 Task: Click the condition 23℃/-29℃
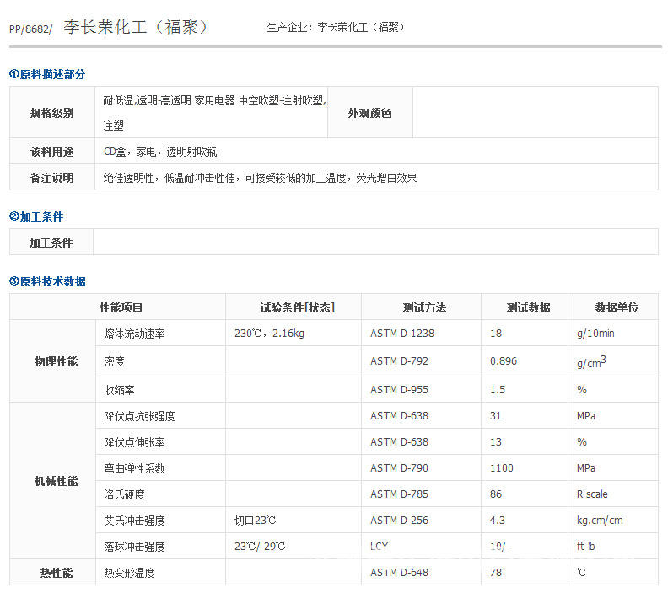click(x=260, y=546)
